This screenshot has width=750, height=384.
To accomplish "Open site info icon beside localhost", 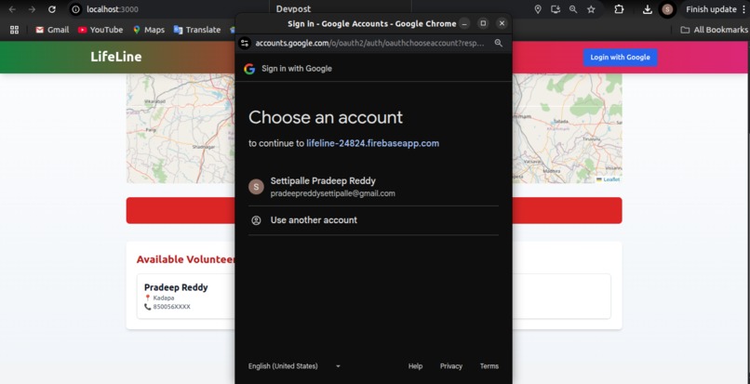I will (75, 9).
